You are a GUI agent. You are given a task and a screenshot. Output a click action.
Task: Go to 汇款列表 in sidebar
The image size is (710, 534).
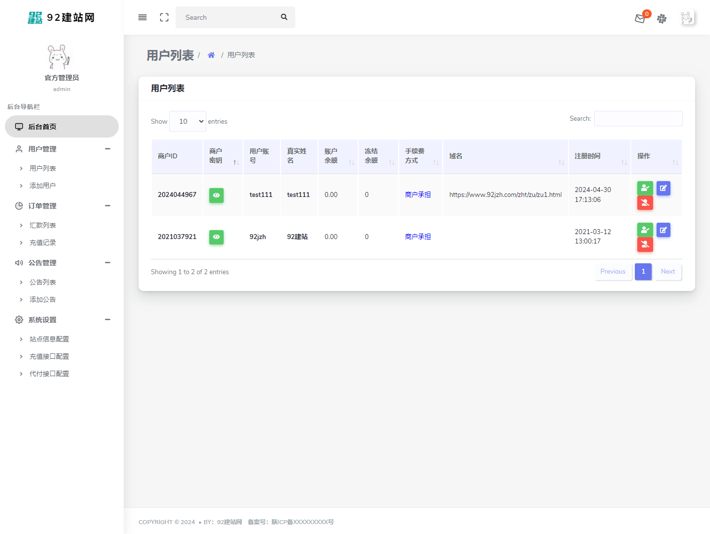click(x=43, y=225)
